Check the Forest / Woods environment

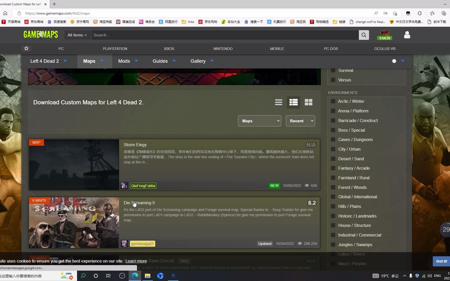point(333,187)
